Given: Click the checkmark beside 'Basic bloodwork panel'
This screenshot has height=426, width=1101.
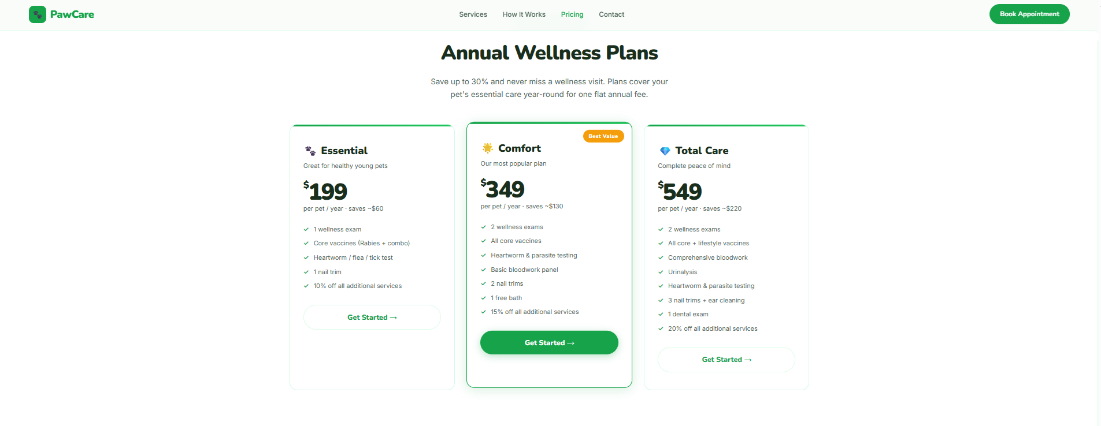Looking at the screenshot, I should (484, 270).
